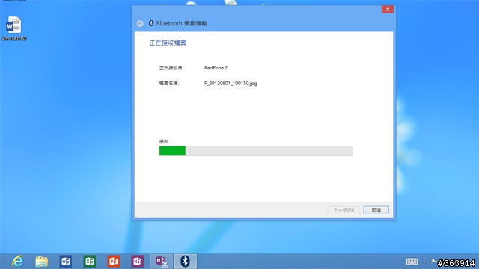Click the Bluetooth 檔案傳輸 window title
The width and height of the screenshot is (479, 269).
pyautogui.click(x=181, y=23)
